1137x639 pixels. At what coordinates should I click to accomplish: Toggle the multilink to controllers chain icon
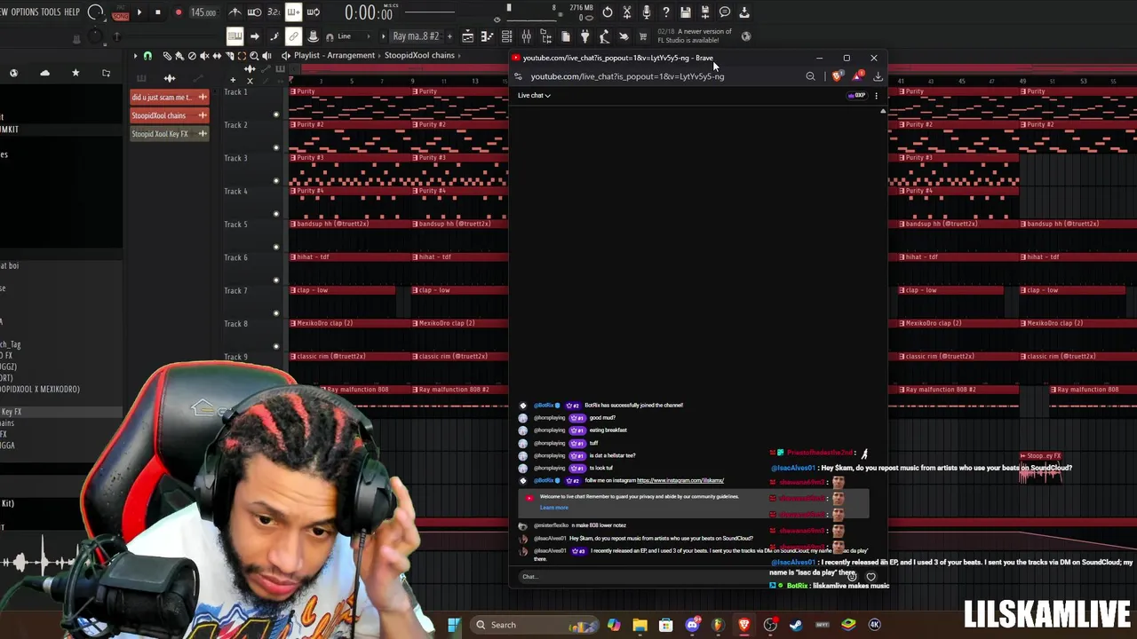(x=293, y=36)
